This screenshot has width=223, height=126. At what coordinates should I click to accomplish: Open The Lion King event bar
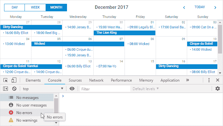point(125,33)
